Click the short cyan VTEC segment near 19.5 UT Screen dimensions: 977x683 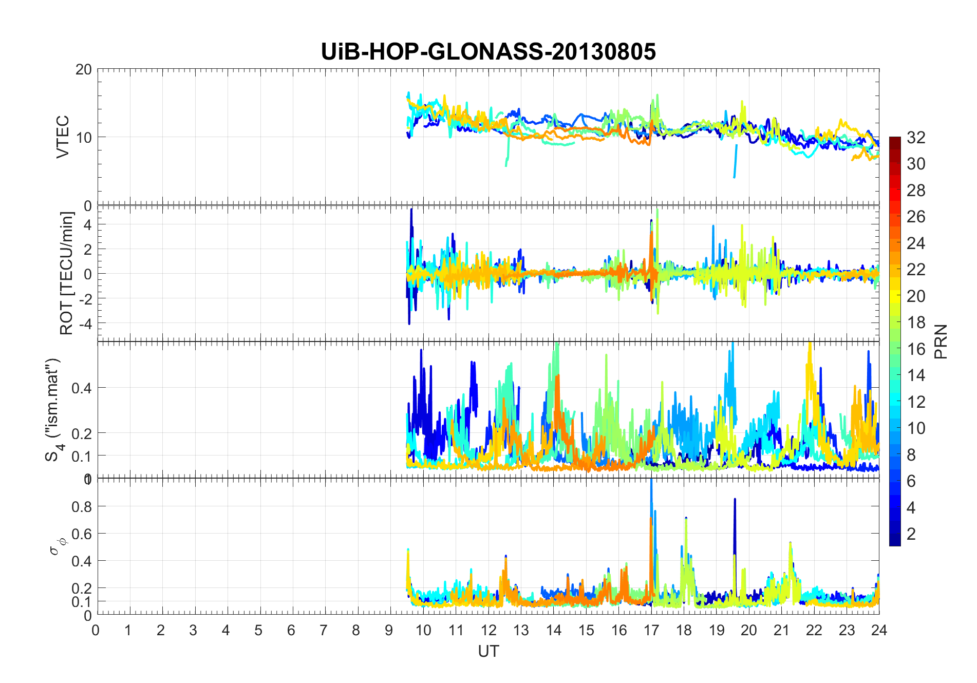point(735,161)
